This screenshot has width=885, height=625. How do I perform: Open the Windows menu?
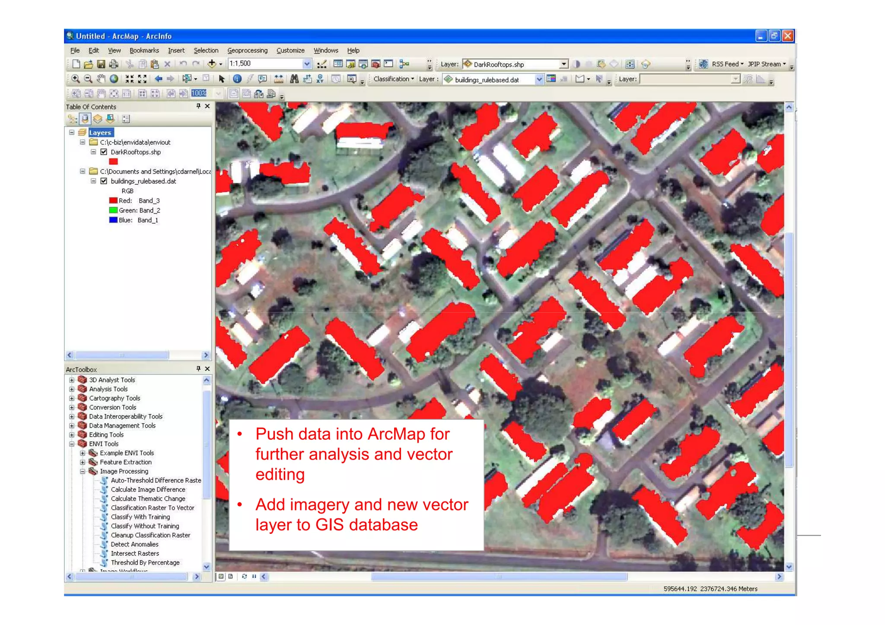pos(326,51)
